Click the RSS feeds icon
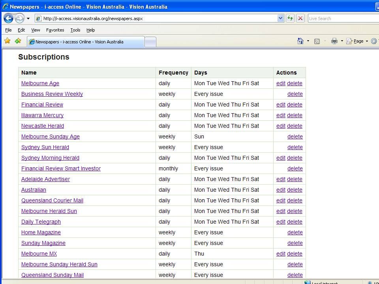379x284 pixels. pyautogui.click(x=317, y=41)
